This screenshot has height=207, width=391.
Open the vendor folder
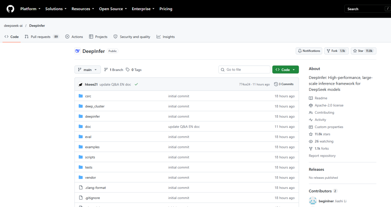pyautogui.click(x=91, y=178)
